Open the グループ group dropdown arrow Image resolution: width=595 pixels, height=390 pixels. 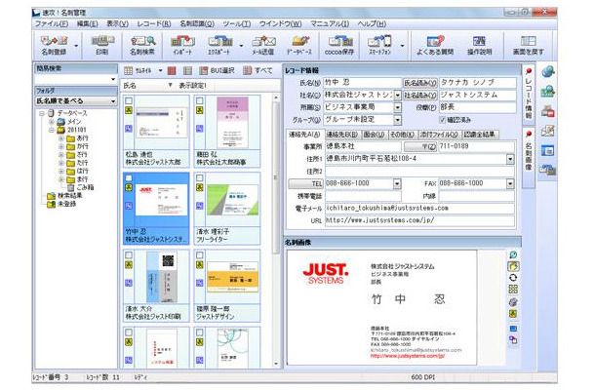[x=397, y=120]
